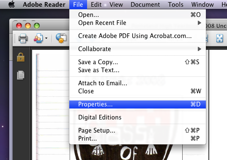Choose Close from the File menu
Screen dimensions: 227x160
(x=137, y=91)
